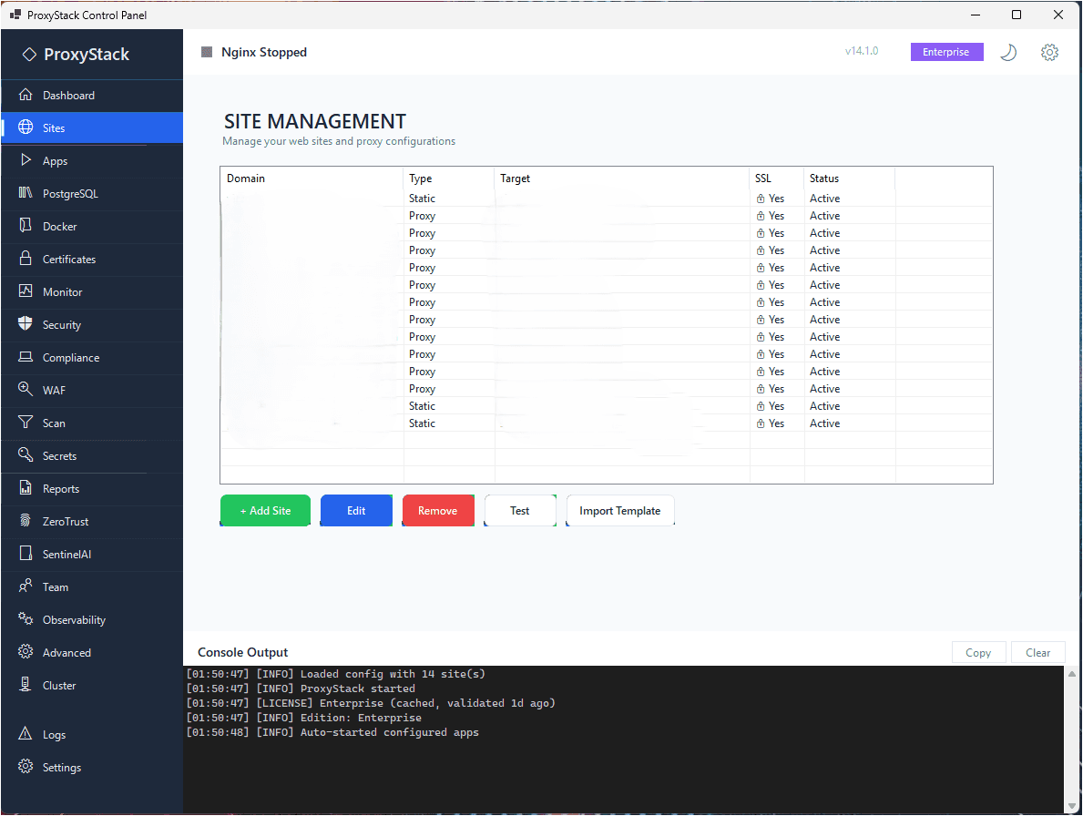Open the SentinelAI icon
Screen dimensions: 1083x816
click(25, 554)
